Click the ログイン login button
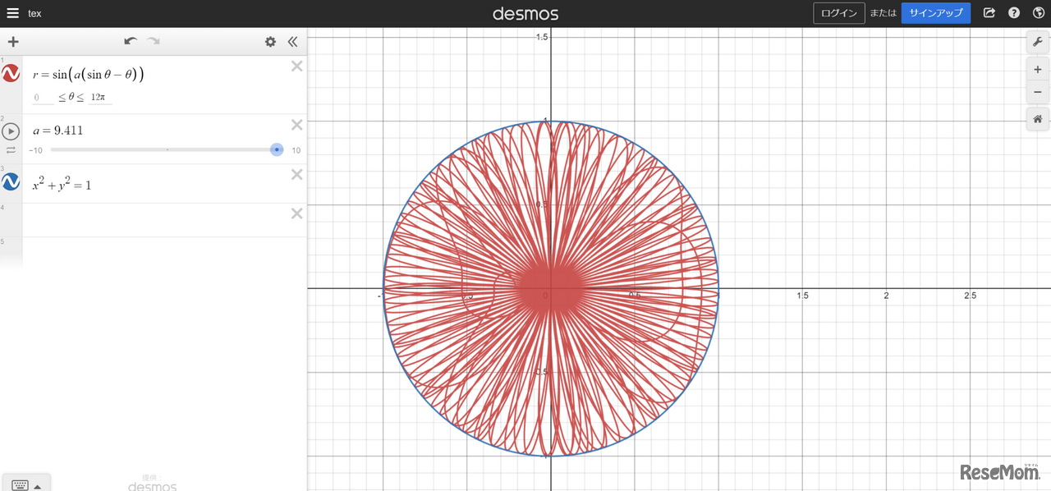The height and width of the screenshot is (491, 1051). (x=838, y=13)
